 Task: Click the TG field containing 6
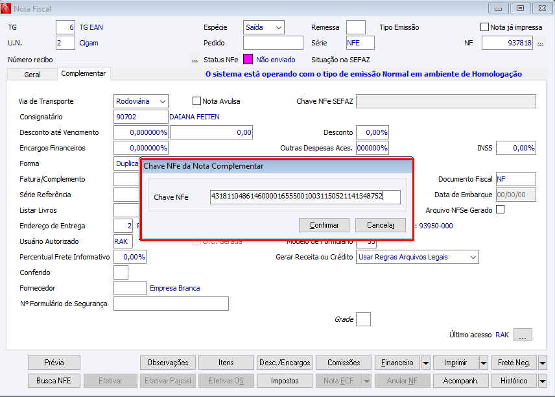point(65,27)
